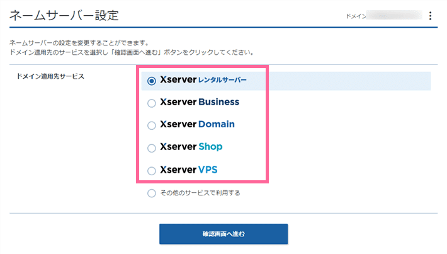The height and width of the screenshot is (254, 447).
Task: Click the Xserver VPS logo text
Action: [189, 170]
